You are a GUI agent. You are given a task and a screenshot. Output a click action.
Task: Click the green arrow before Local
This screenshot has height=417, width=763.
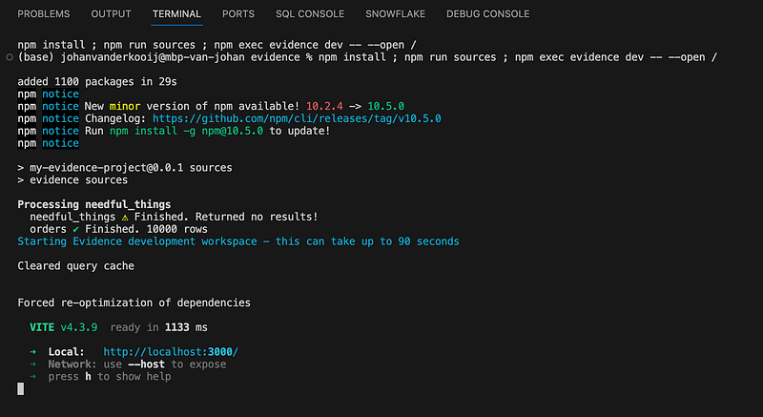point(33,352)
